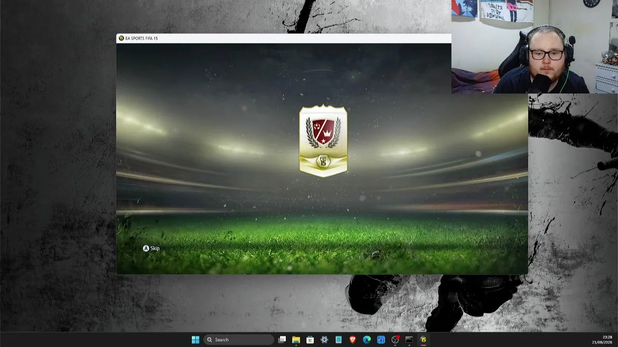Open the Notepad taskbar icon
The image size is (618, 347).
338,340
